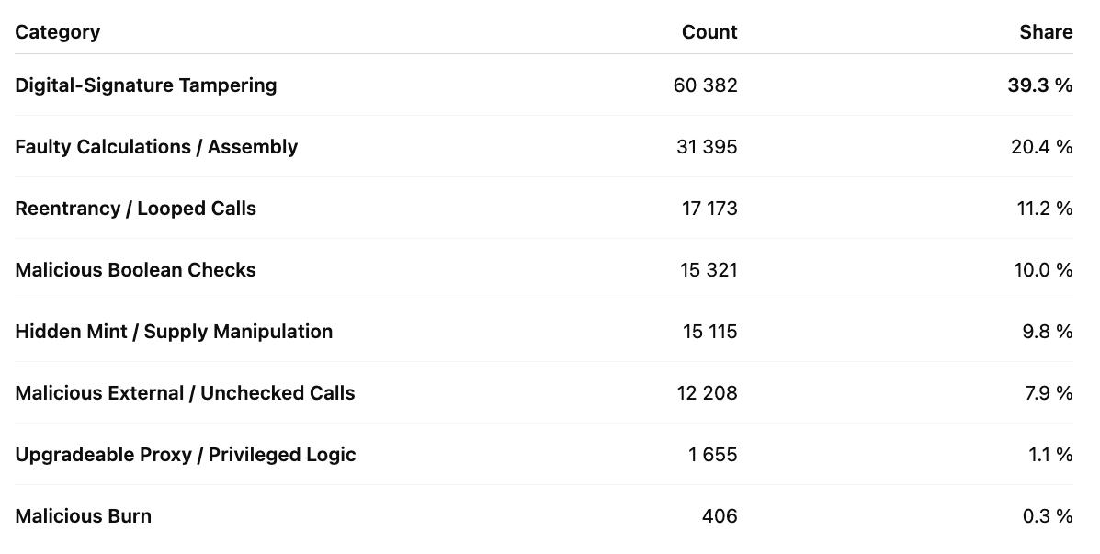Click the bold 39.3 % share value
1100x554 pixels.
[x=1039, y=85]
